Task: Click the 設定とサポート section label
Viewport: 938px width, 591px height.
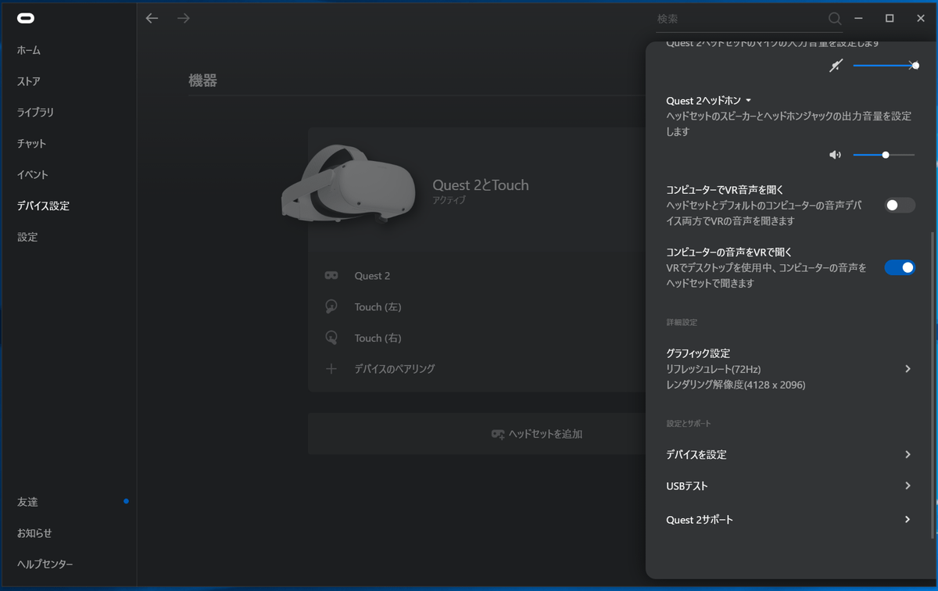Action: click(x=689, y=424)
